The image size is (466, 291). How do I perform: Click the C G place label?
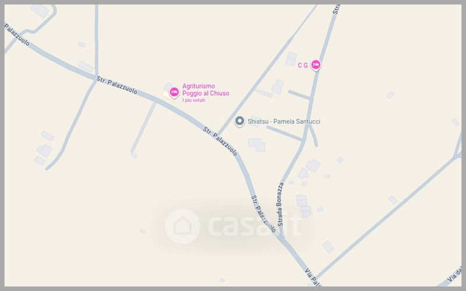click(x=303, y=65)
